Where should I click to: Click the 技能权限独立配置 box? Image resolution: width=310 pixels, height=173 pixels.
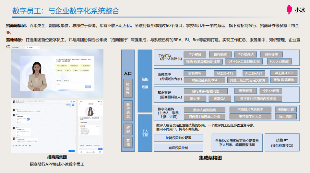(x=179, y=138)
